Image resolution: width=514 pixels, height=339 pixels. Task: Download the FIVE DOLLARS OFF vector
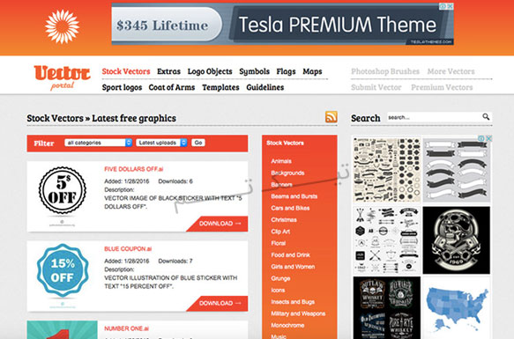(x=218, y=224)
